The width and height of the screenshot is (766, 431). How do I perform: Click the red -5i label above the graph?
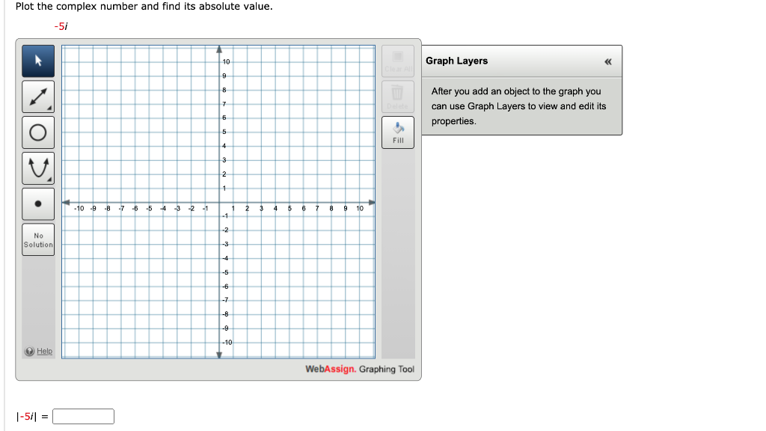61,25
